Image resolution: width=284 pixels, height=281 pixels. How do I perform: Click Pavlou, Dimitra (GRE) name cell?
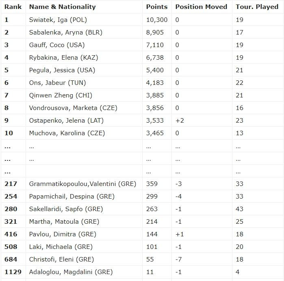[63, 234]
